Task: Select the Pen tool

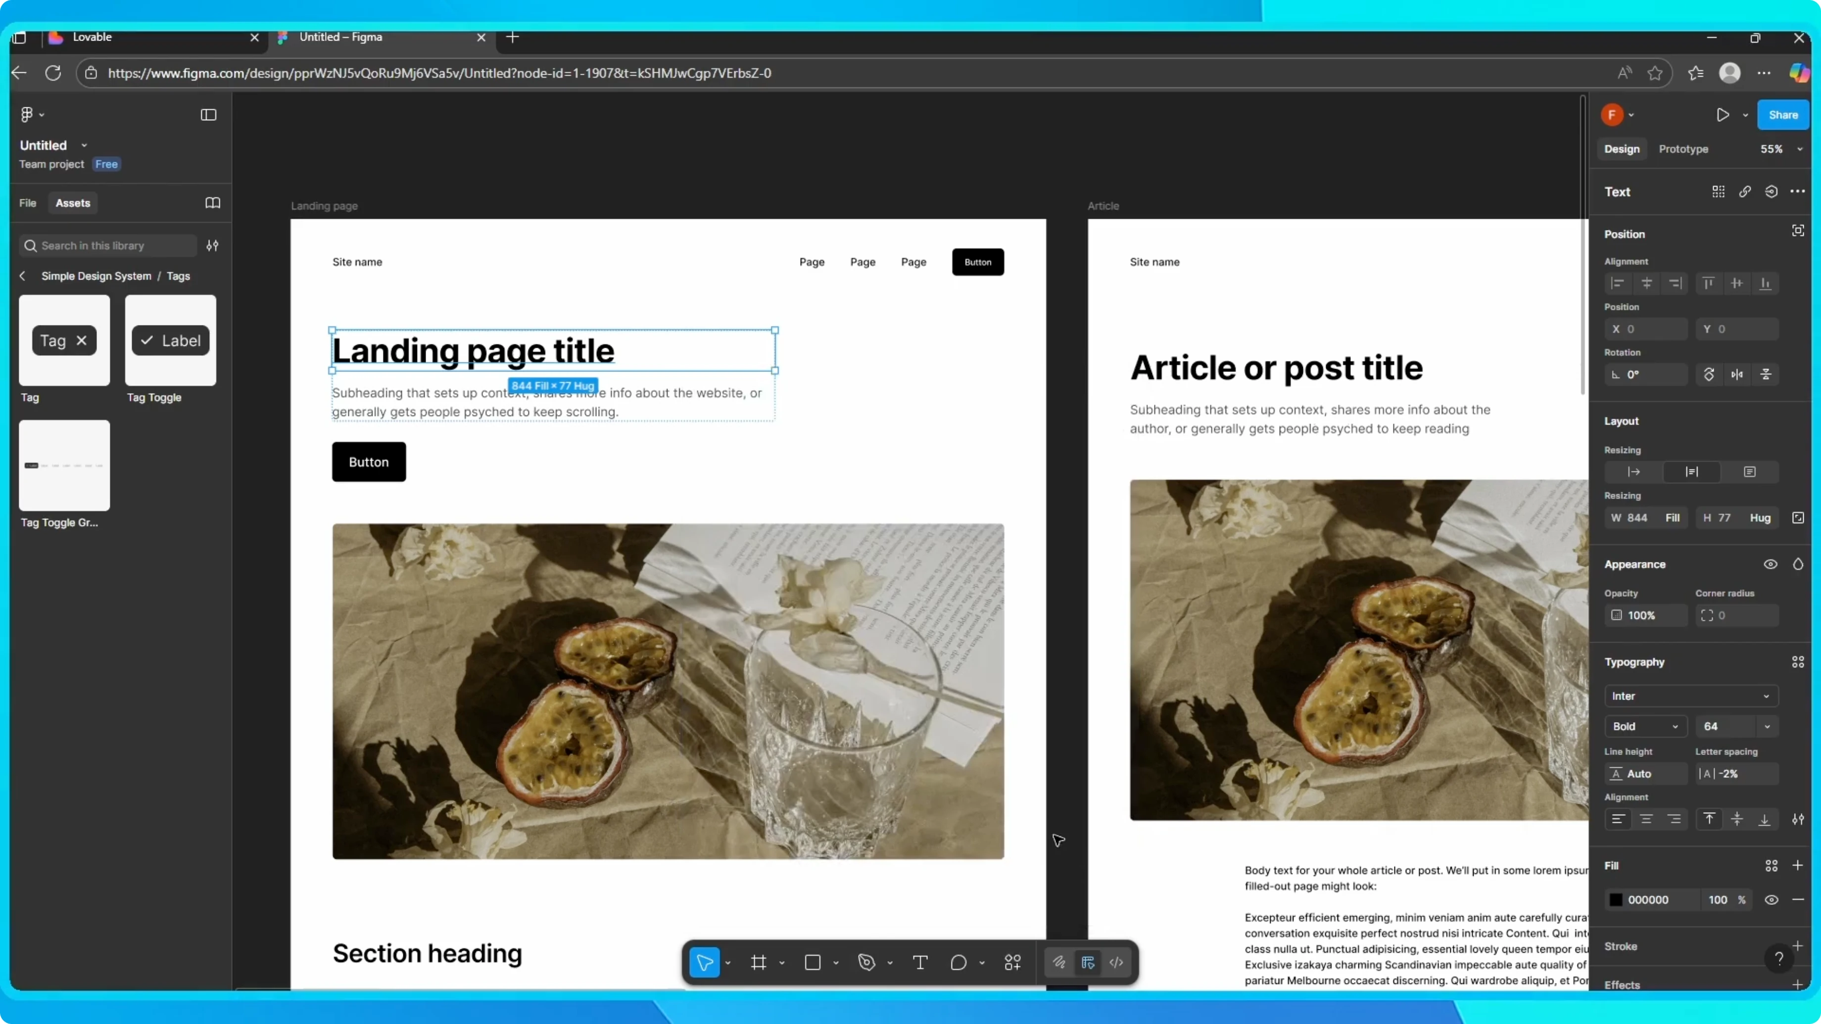Action: pos(866,962)
